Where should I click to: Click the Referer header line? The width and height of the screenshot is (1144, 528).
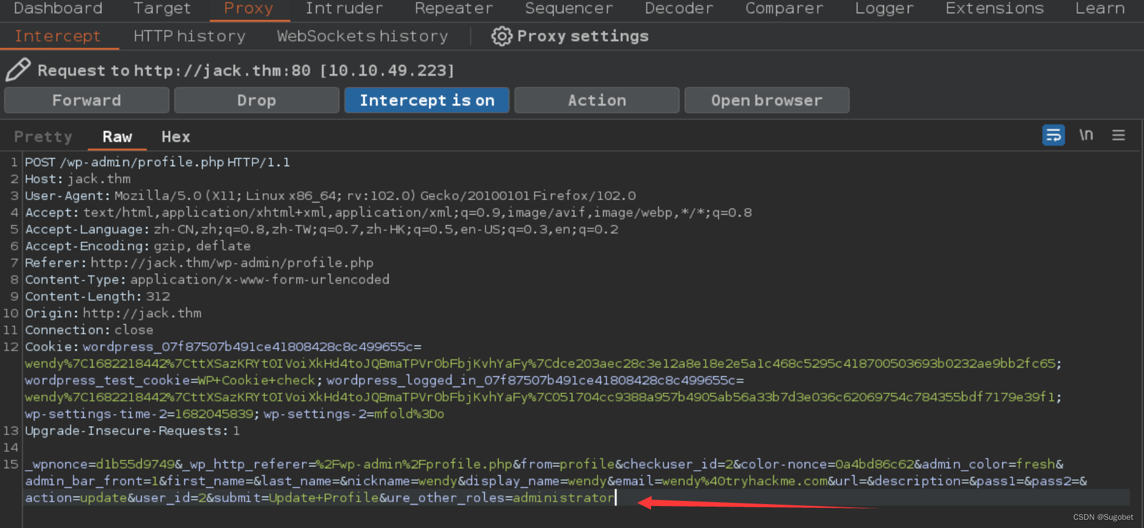(199, 263)
